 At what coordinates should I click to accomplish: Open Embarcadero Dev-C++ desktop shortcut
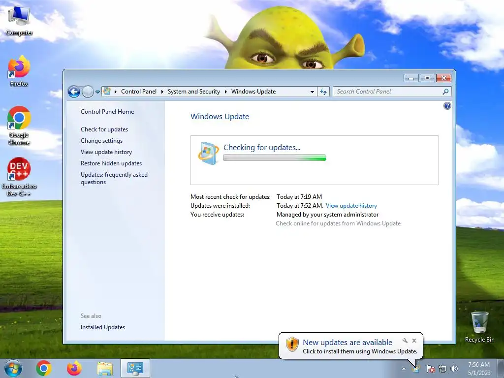click(19, 177)
